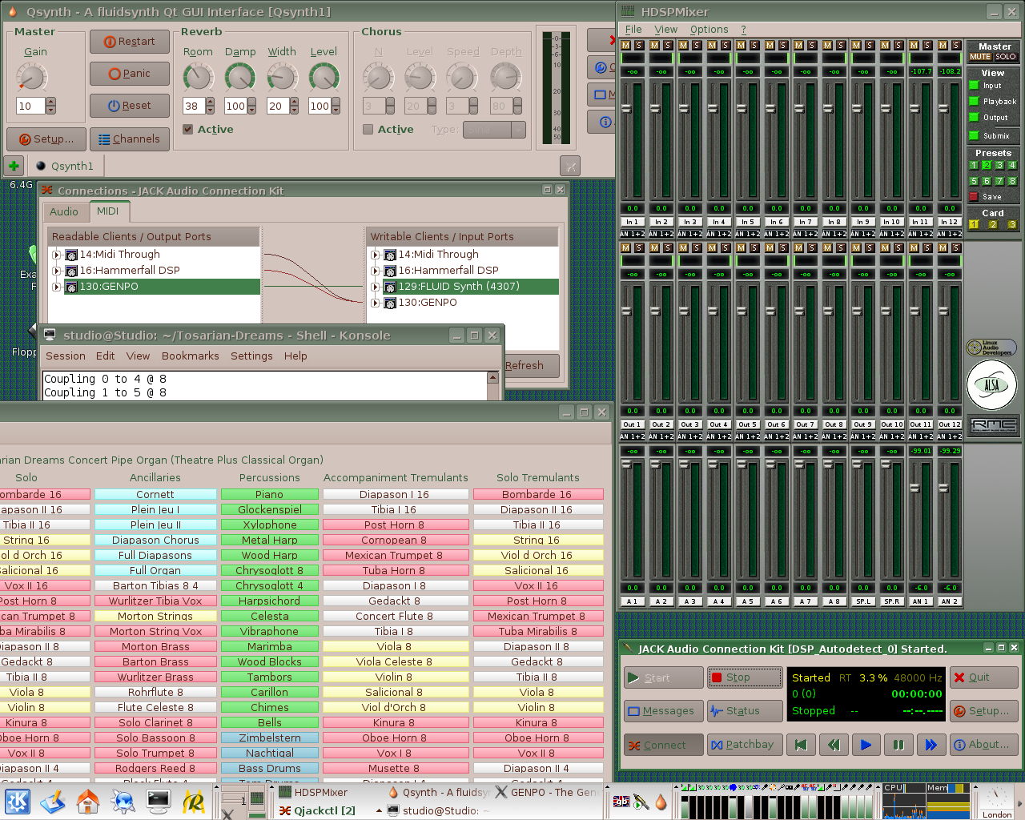Screen dimensions: 1025x820
Task: Expand 16:Hammerfall DSP writable client
Action: pos(376,271)
